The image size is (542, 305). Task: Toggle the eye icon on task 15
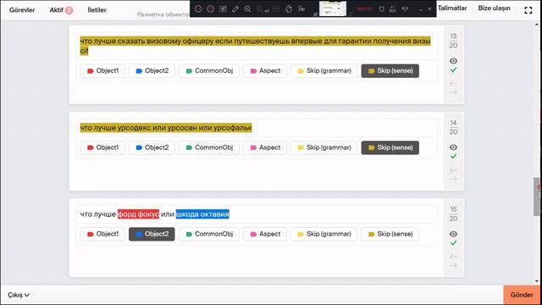(453, 234)
